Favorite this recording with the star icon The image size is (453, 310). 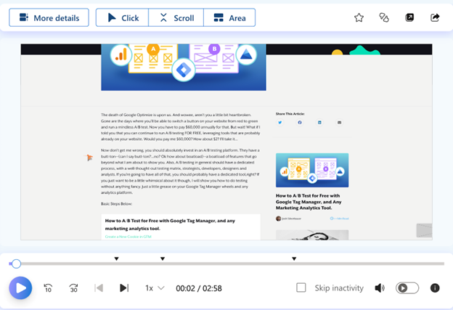coord(359,17)
